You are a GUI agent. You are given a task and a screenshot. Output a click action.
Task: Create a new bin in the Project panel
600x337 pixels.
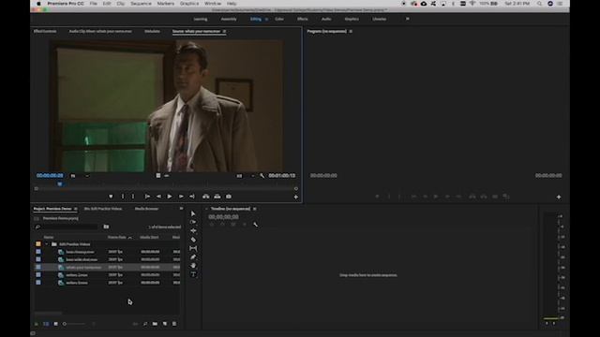click(x=155, y=324)
